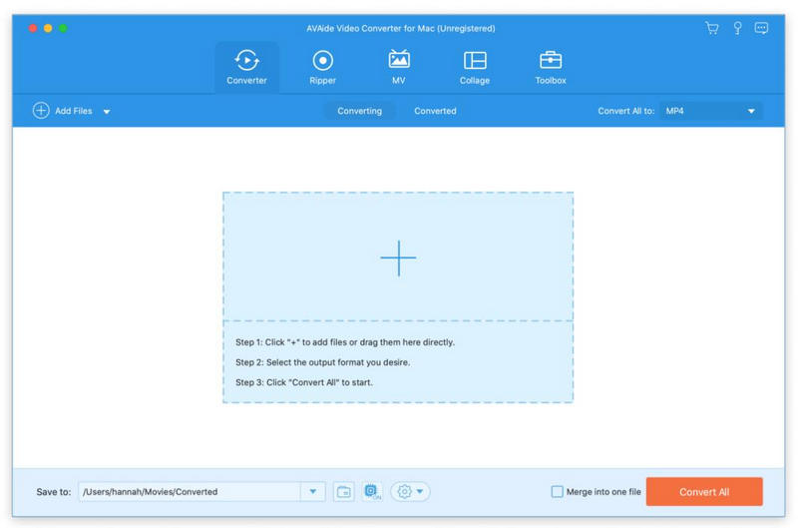Viewport: 798px width, 528px height.
Task: Select the Converting tab
Action: (x=359, y=111)
